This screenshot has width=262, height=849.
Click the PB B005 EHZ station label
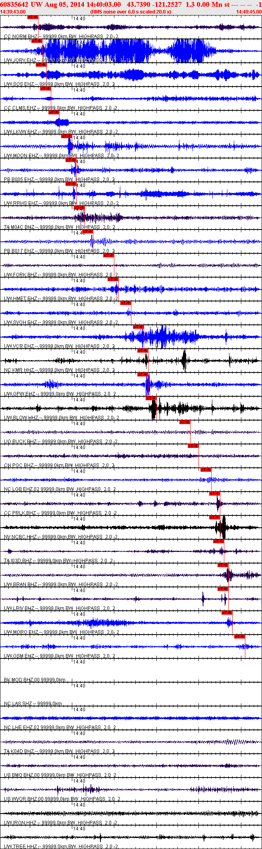19,179
